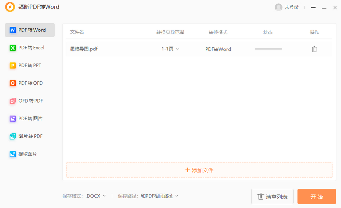This screenshot has width=341, height=208.
Task: Switch to the 图片转PDF tab
Action: point(30,136)
